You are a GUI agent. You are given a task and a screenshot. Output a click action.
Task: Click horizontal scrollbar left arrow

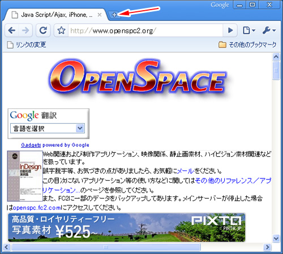[6, 247]
